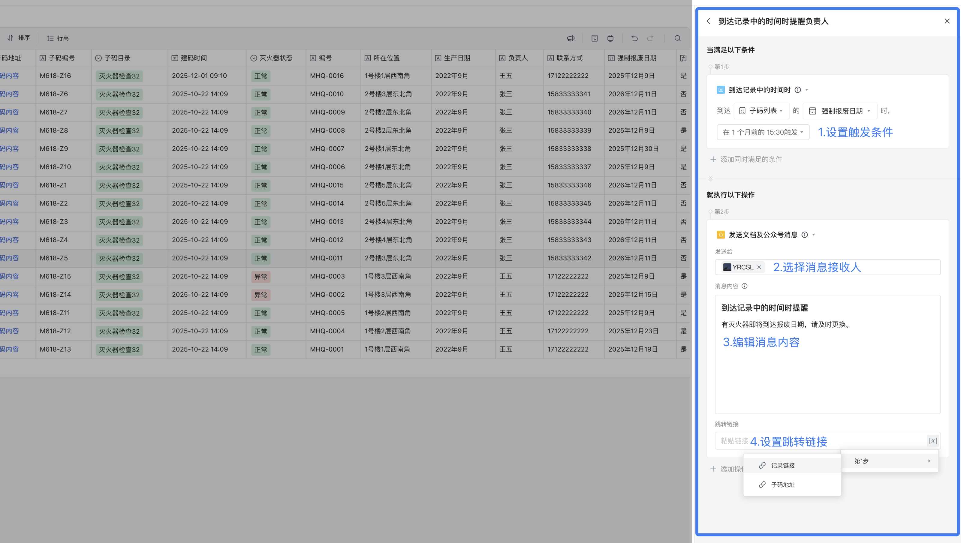Select 记录链接 from the popup menu
The width and height of the screenshot is (961, 543).
pyautogui.click(x=783, y=465)
